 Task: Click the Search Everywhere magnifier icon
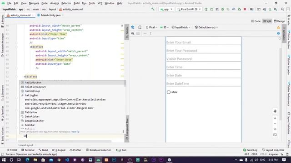pyautogui.click(x=282, y=9)
